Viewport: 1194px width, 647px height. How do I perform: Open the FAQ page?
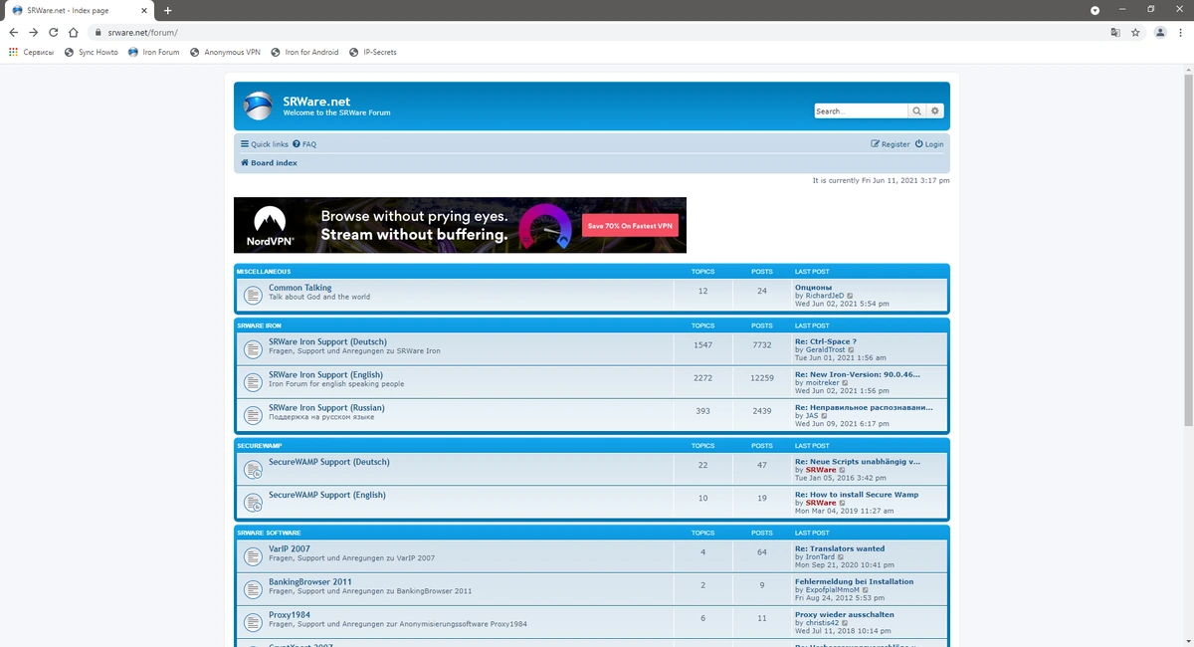click(304, 144)
